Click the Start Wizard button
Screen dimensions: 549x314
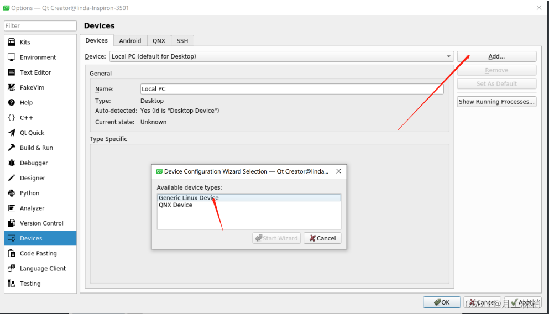click(276, 238)
